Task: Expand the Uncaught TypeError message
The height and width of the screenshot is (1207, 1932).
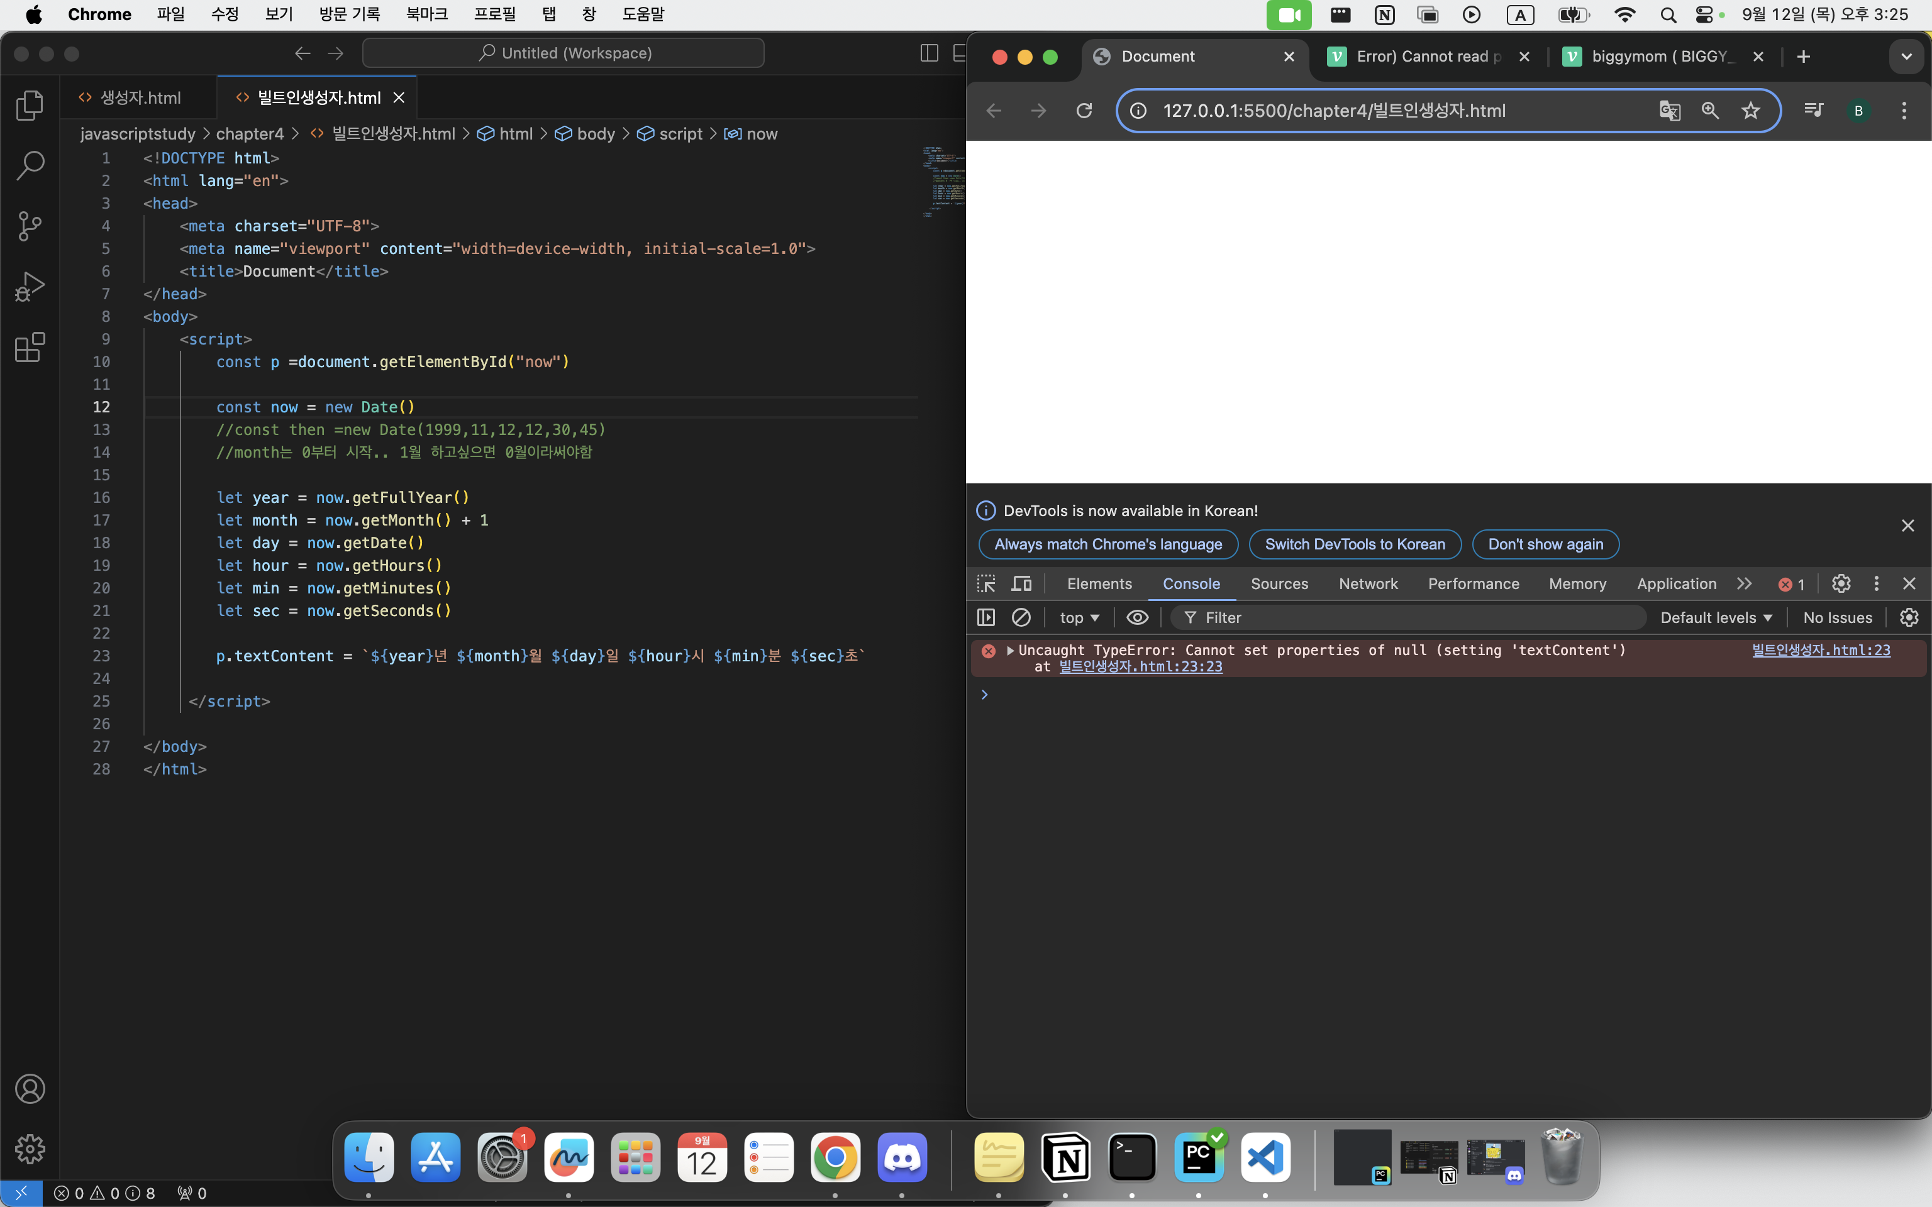Action: tap(1011, 650)
